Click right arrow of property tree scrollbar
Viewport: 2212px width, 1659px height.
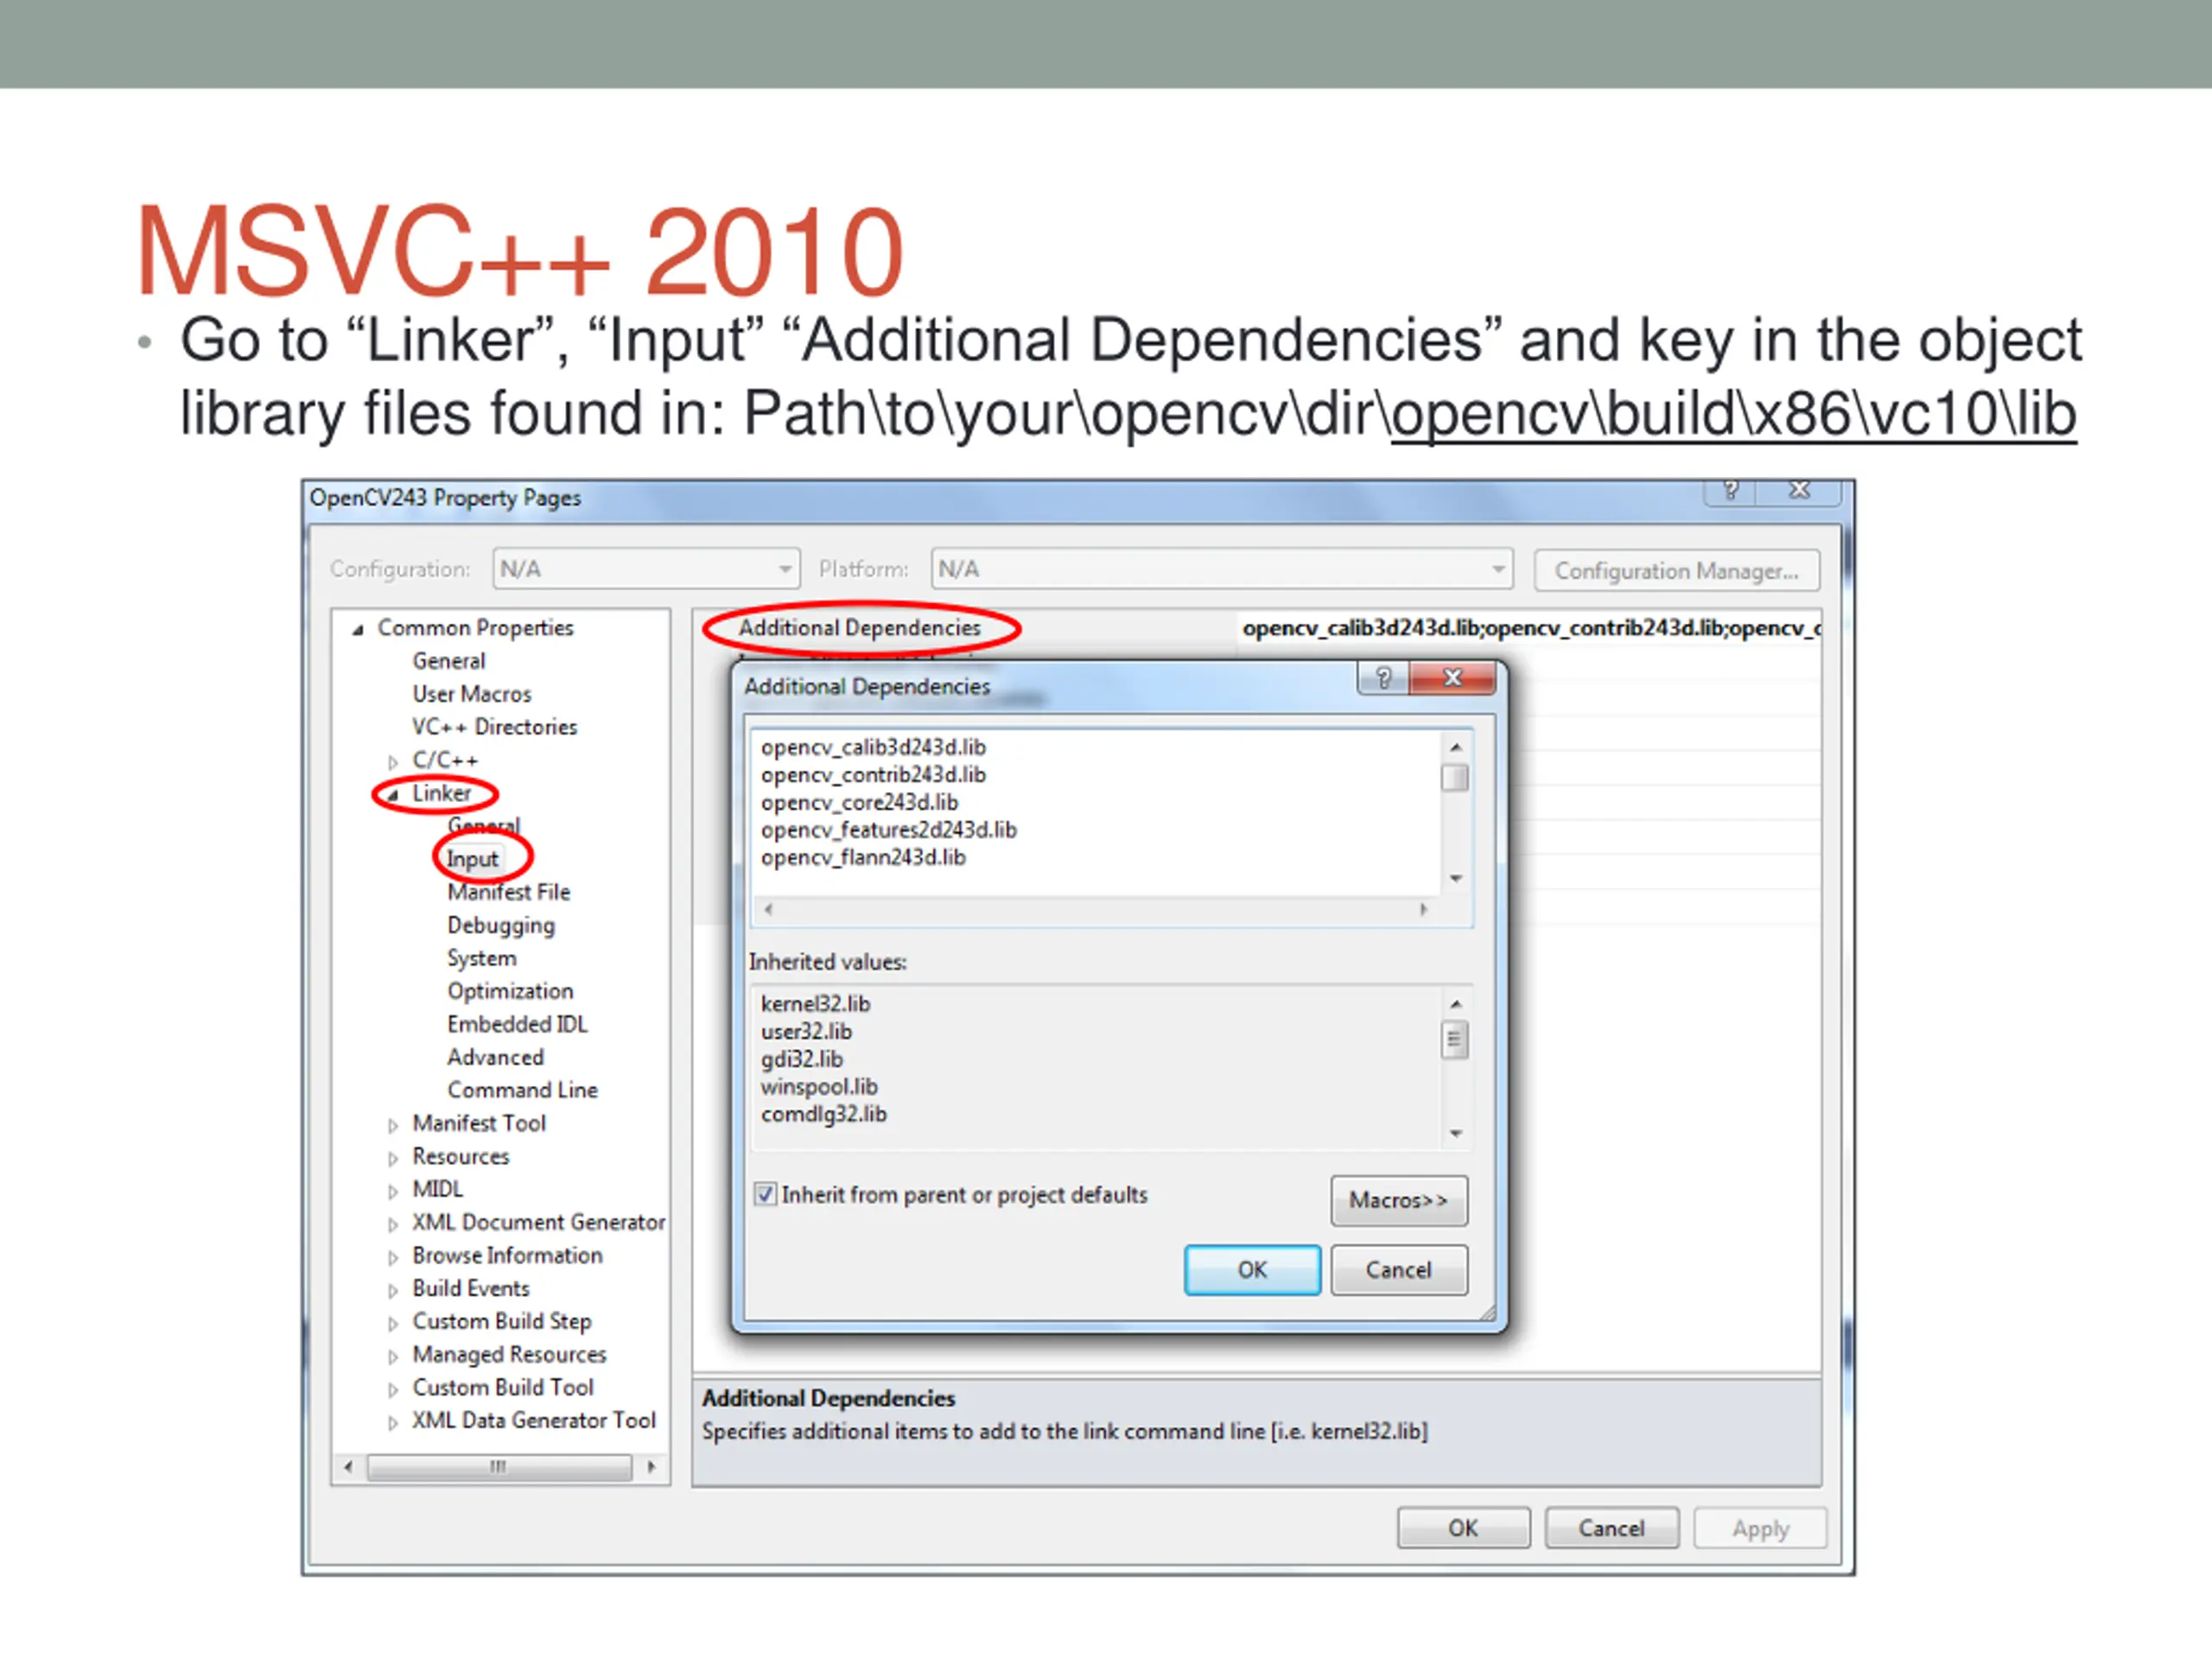(651, 1467)
